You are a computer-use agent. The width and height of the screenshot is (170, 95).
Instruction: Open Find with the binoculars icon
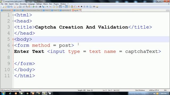[40, 7]
